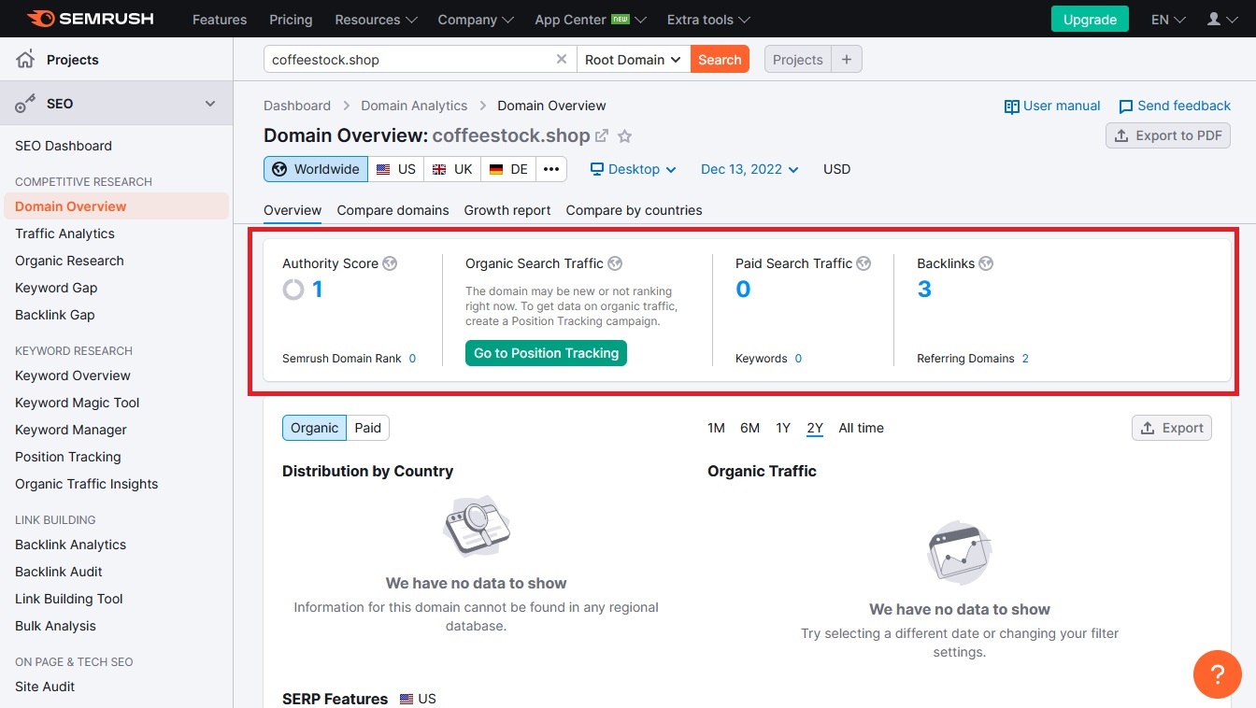Screen dimensions: 1256x708
Task: Set time range to All time
Action: coord(861,428)
